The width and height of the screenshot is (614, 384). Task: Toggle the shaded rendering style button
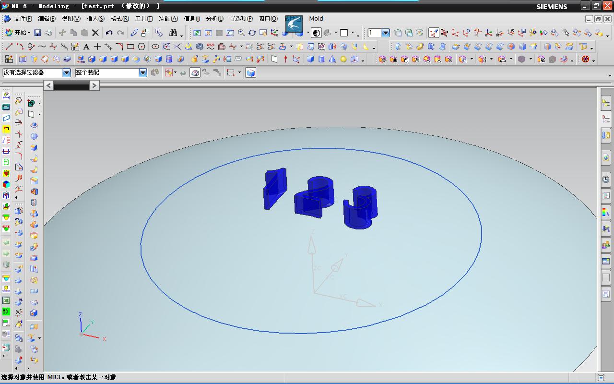click(317, 33)
